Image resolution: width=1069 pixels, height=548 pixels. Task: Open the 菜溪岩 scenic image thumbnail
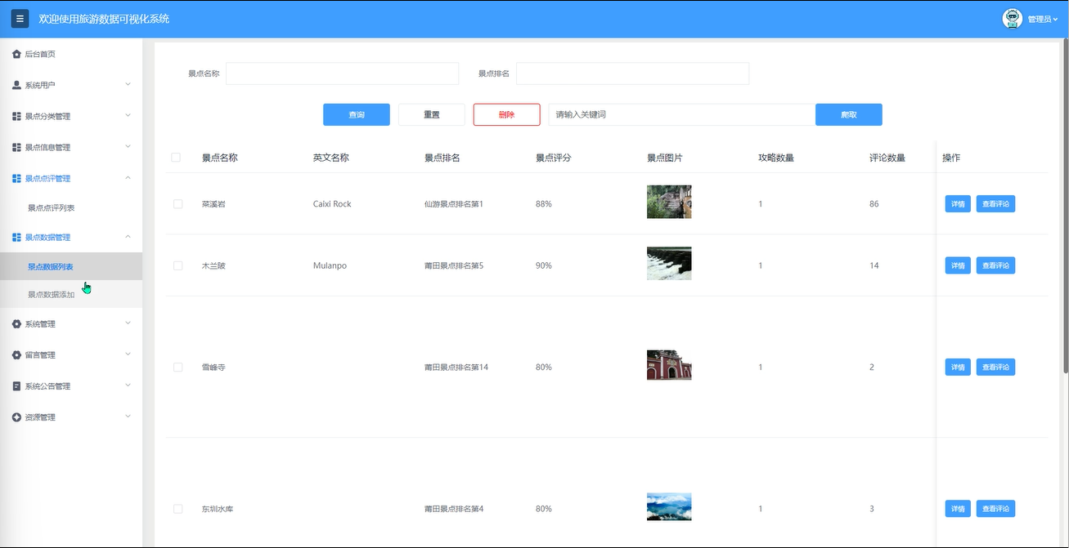point(669,202)
